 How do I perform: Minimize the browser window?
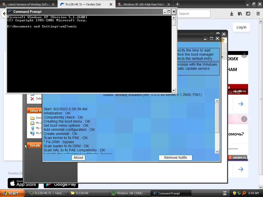[x=247, y=4]
